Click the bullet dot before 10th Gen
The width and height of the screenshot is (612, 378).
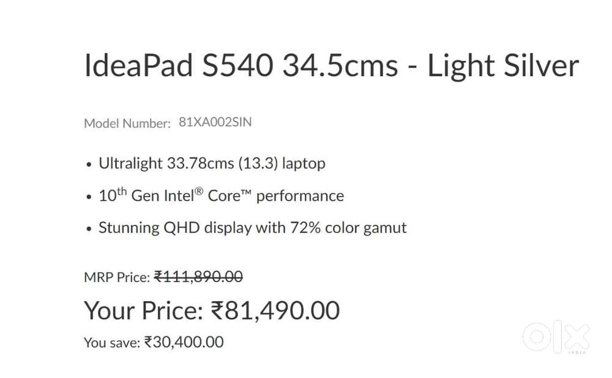tap(89, 197)
